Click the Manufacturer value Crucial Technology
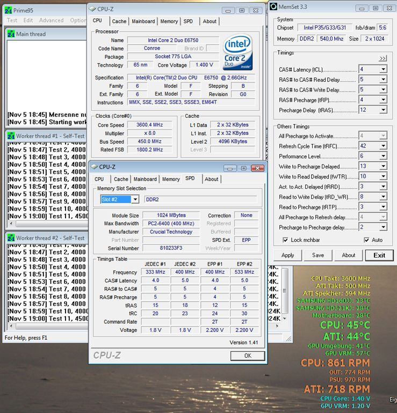Image resolution: width=397 pixels, height=413 pixels. pos(171,232)
